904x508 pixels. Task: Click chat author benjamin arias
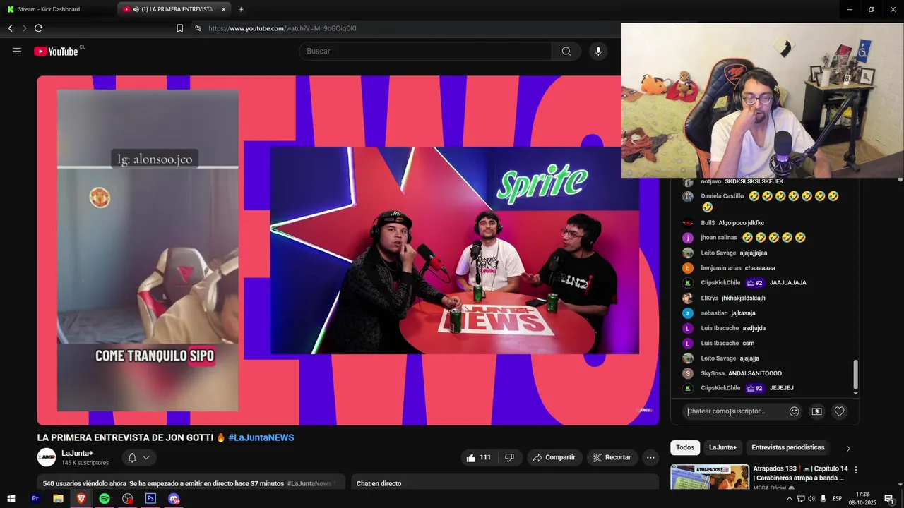pos(721,268)
